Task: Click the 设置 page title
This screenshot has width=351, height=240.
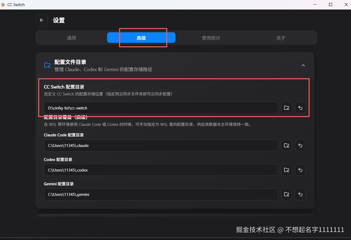Action: (x=59, y=20)
